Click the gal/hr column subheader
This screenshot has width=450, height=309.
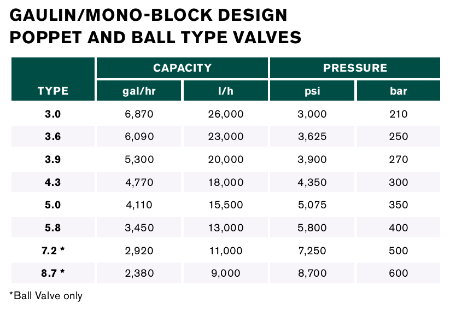click(x=139, y=91)
